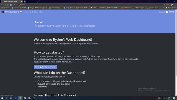Click 'Request, play, pause, and skip songs' bullet
Screen dimensions: 177x100
(54, 84)
